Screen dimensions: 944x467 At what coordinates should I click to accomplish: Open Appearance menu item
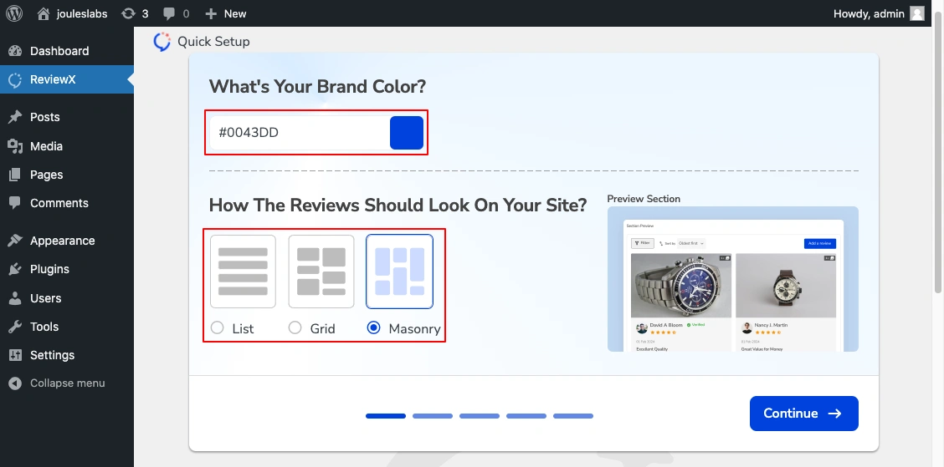tap(67, 241)
